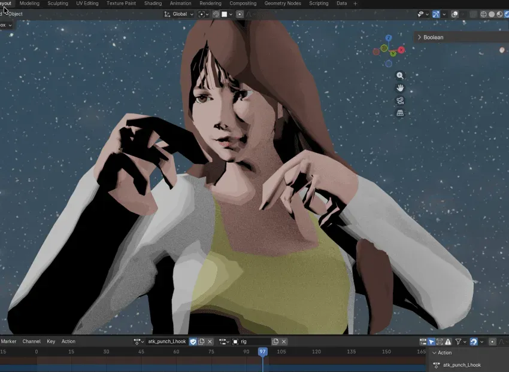
Task: Open the Key menu in dope sheet
Action: point(51,341)
